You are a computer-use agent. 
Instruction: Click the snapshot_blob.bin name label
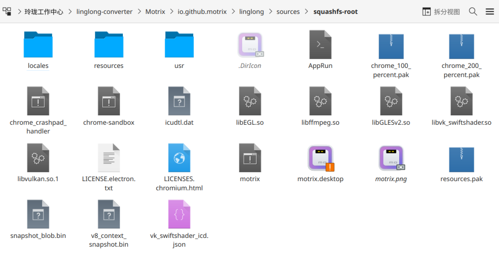click(x=38, y=236)
